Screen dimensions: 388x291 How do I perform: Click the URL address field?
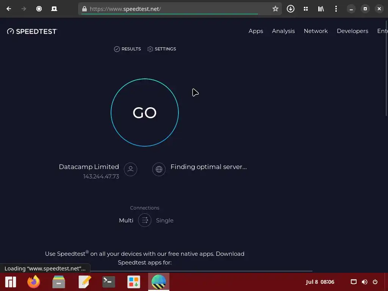pos(180,9)
